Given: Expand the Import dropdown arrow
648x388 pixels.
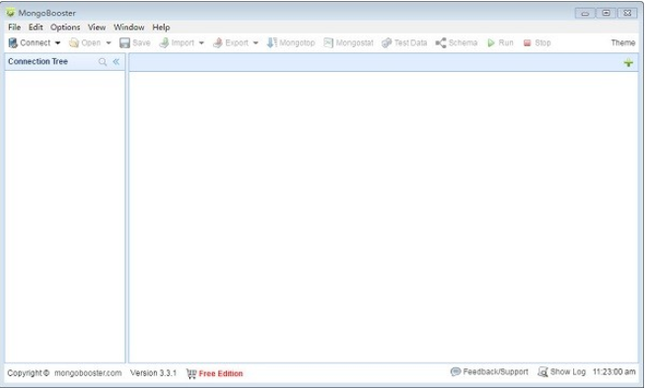Looking at the screenshot, I should (201, 43).
